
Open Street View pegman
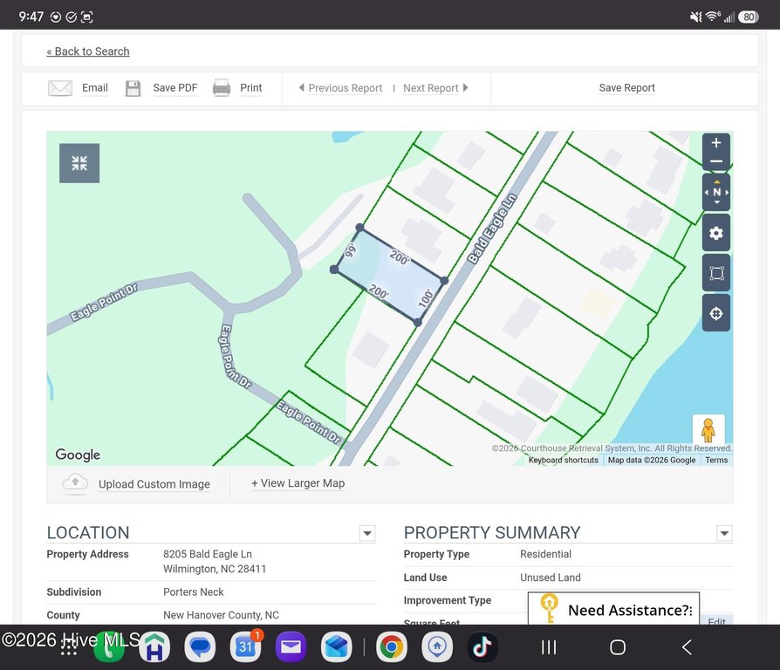708,430
